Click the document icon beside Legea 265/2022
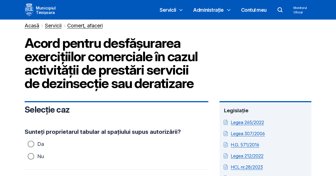This screenshot has height=176, width=336. [226, 122]
